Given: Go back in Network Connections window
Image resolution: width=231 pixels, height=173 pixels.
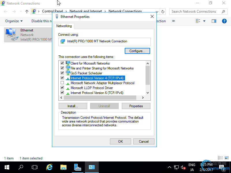Looking at the screenshot, I should (5, 12).
